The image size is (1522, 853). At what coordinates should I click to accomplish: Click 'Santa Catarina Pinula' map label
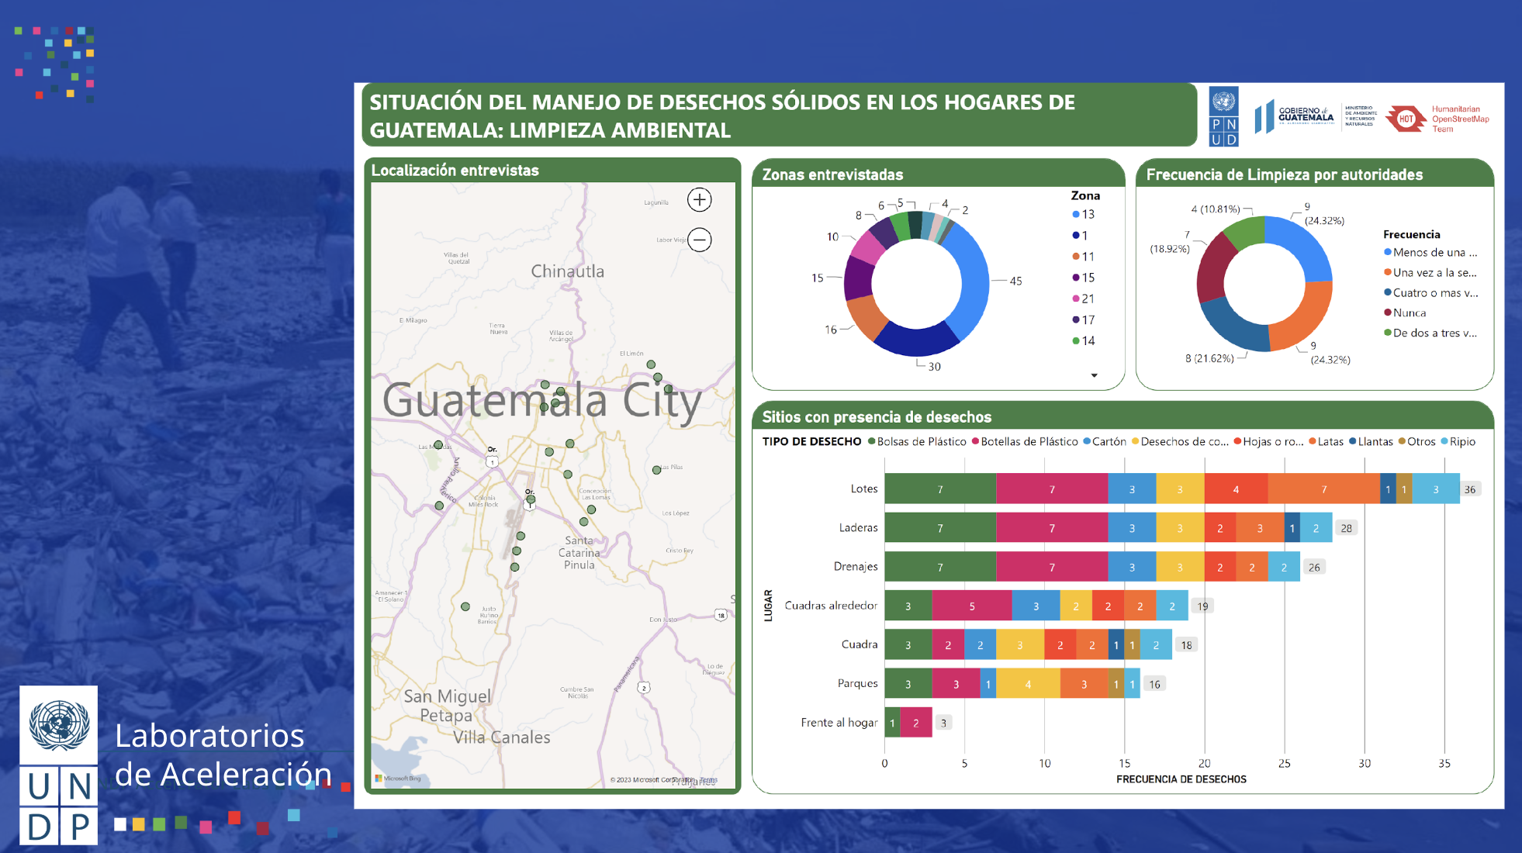point(579,552)
